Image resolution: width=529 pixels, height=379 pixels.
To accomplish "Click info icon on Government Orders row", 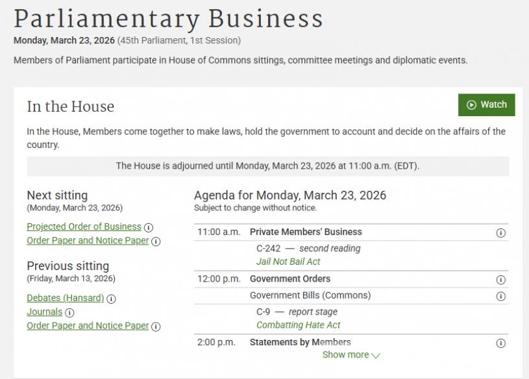I will click(x=500, y=280).
